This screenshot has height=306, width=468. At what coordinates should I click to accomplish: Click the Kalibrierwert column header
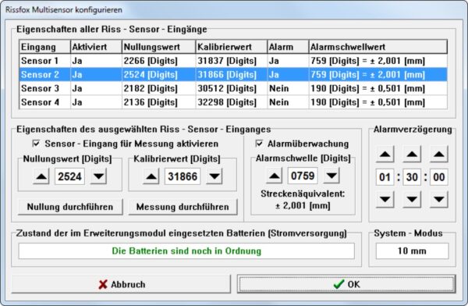(232, 47)
